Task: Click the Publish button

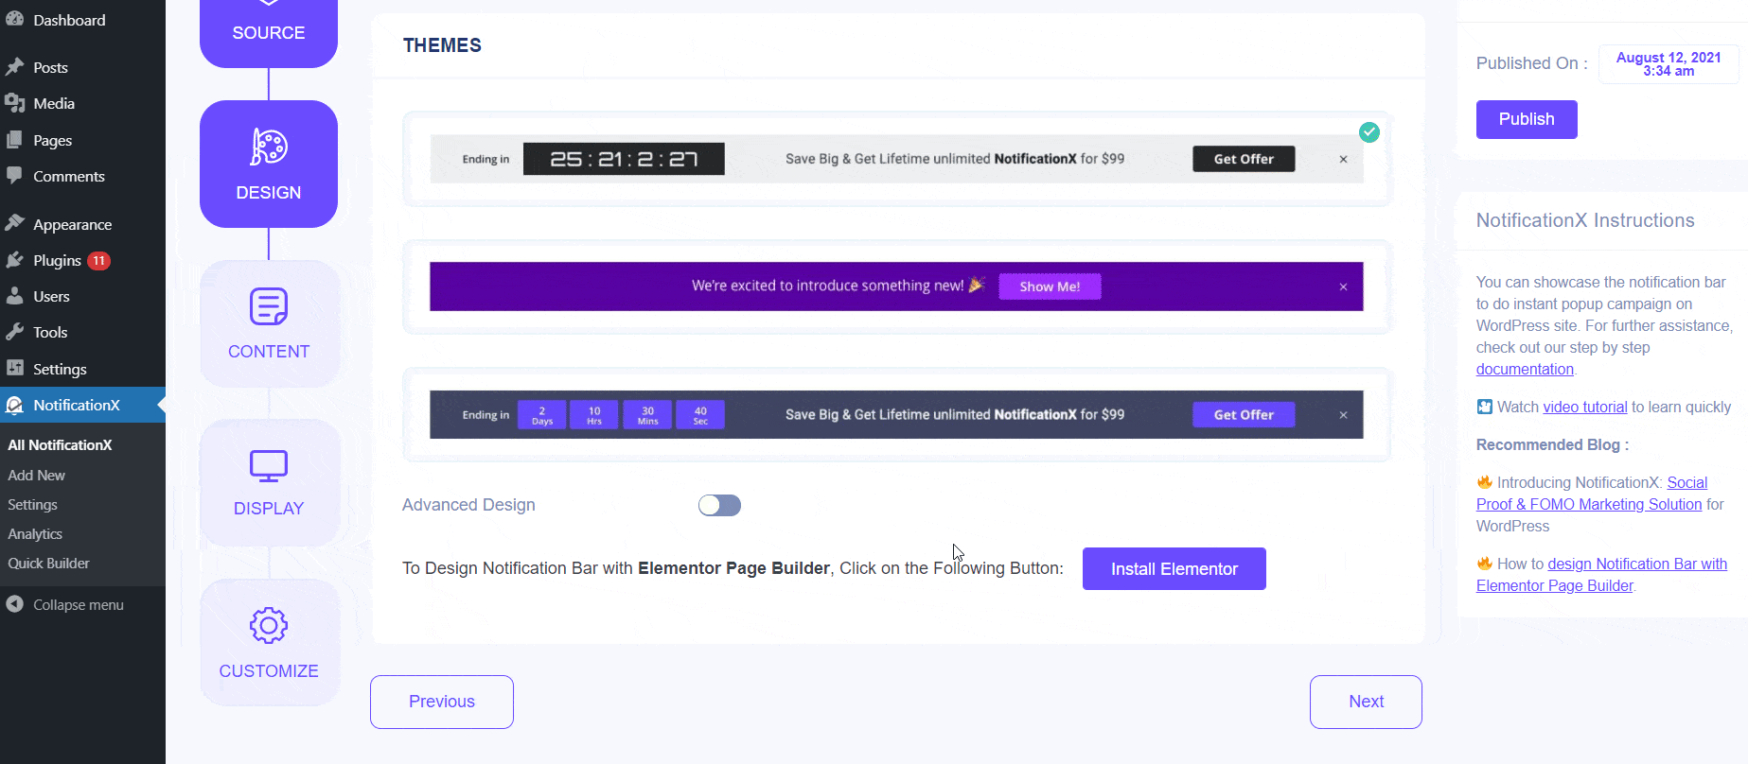Action: pos(1527,119)
